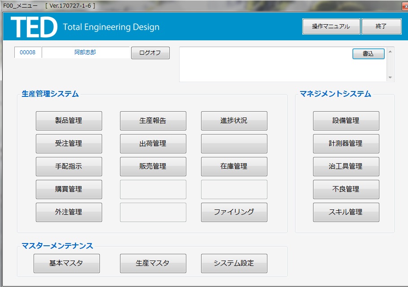
Task: Open 販売管理 screen
Action: pos(153,166)
